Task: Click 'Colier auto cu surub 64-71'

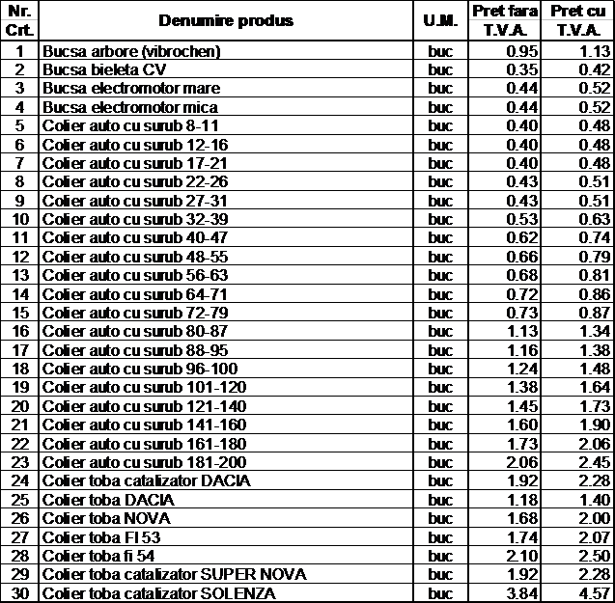Action: 135,294
